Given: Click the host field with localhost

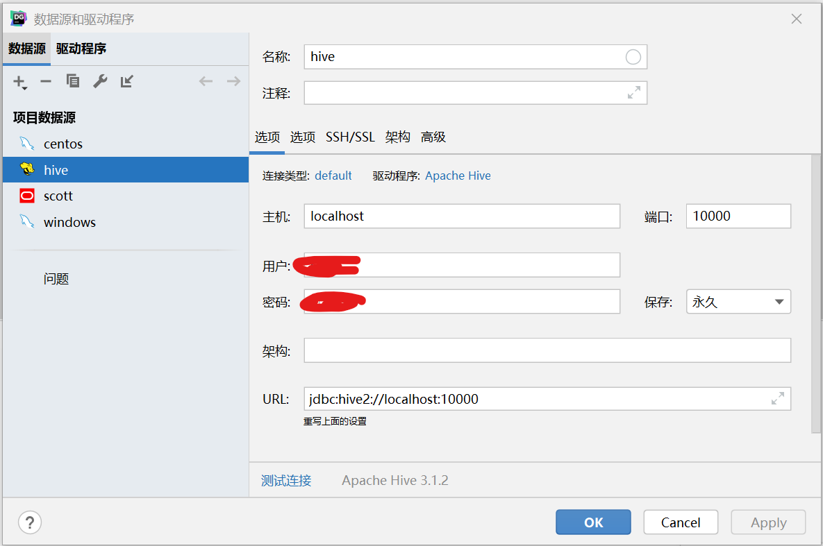Looking at the screenshot, I should (462, 216).
